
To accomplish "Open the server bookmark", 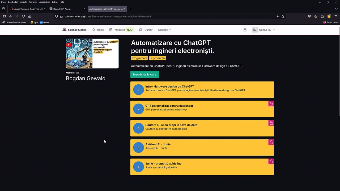I will (x=44, y=22).
